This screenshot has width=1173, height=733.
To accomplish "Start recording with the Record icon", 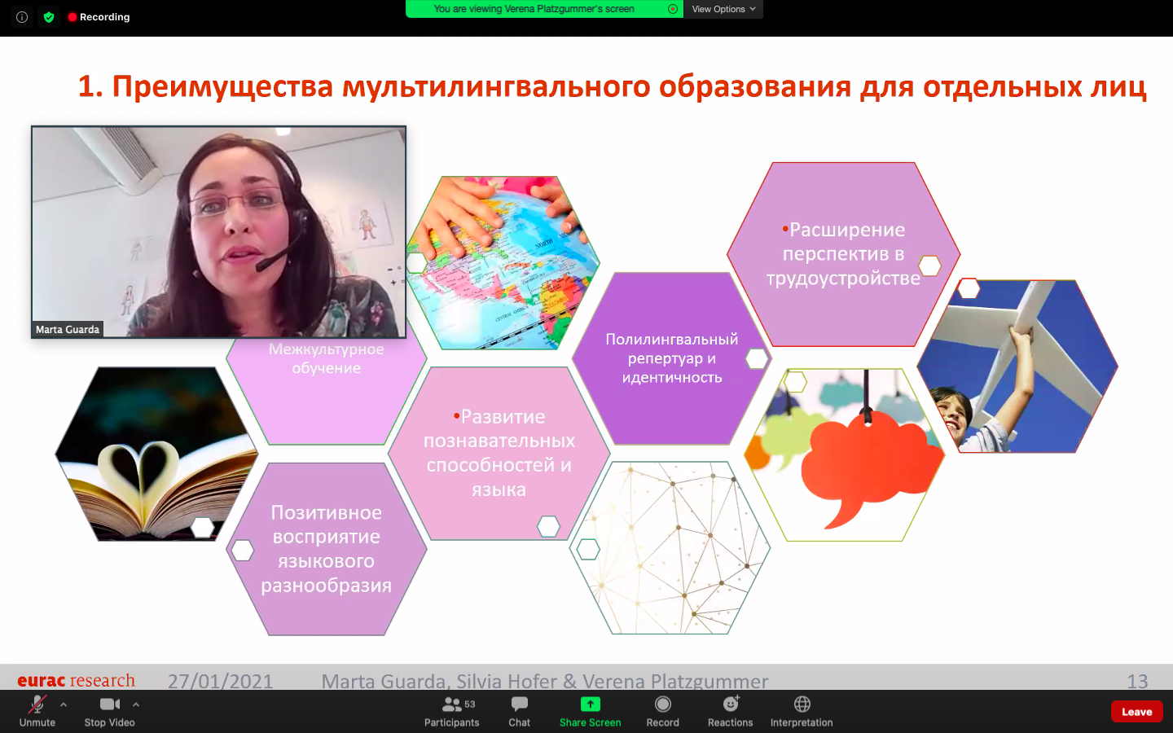I will pos(662,704).
